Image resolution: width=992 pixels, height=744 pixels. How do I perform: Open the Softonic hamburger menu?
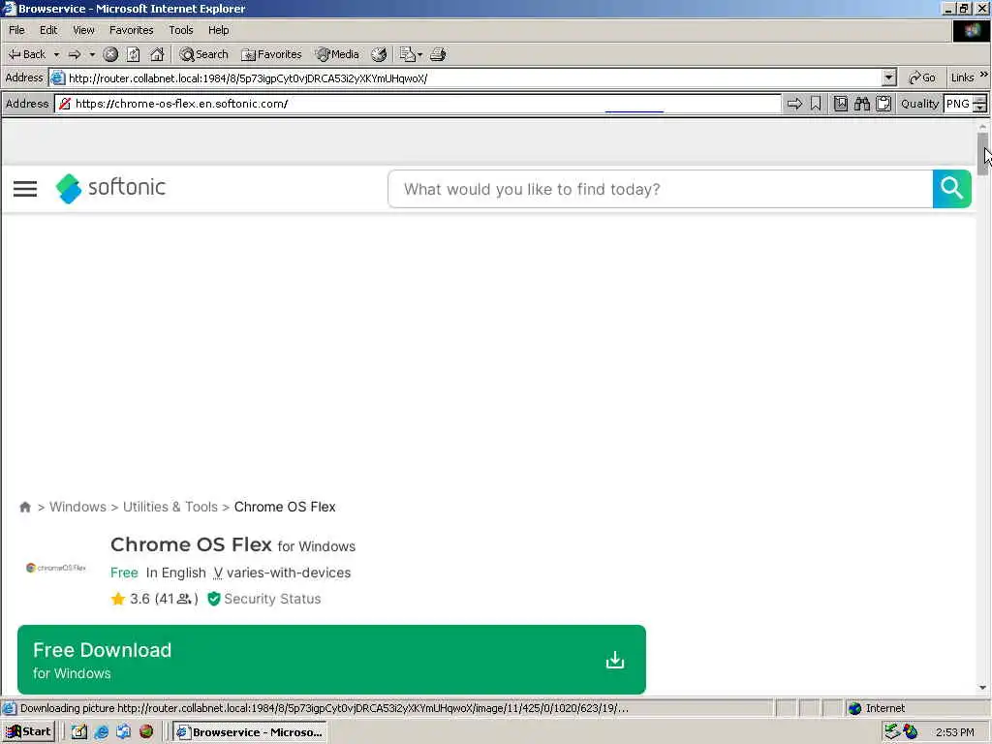point(25,189)
